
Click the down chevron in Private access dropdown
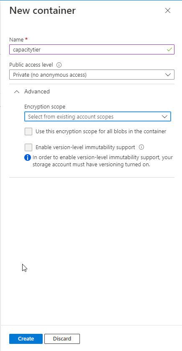pos(168,75)
